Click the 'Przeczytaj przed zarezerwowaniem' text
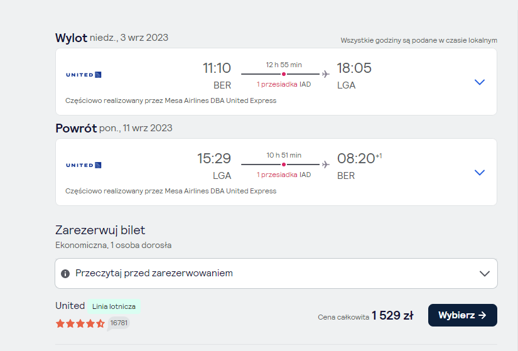This screenshot has width=518, height=351. pyautogui.click(x=154, y=273)
